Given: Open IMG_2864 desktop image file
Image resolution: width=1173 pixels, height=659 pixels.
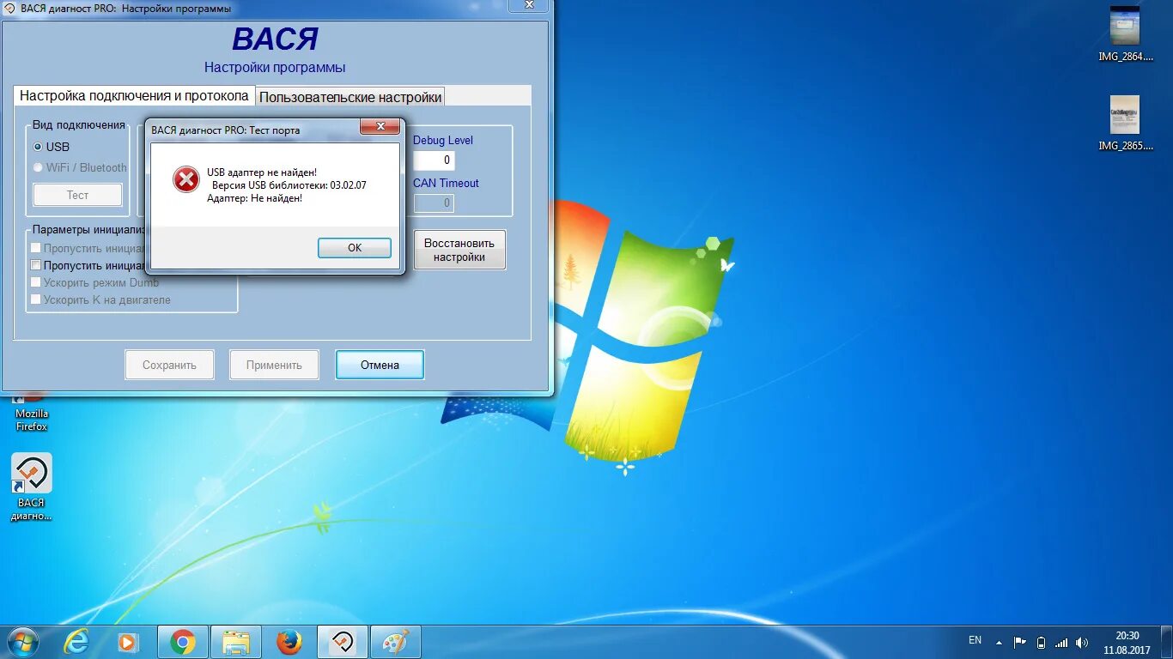Looking at the screenshot, I should [x=1125, y=33].
